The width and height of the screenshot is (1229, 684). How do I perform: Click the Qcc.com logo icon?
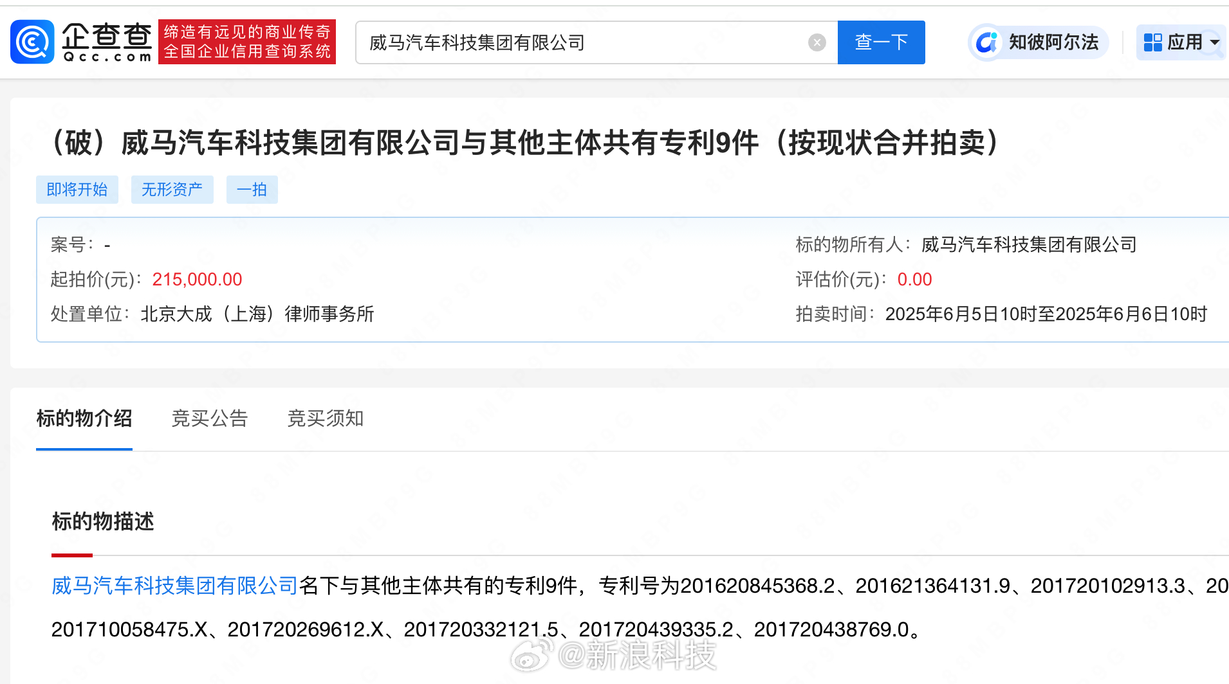(x=32, y=42)
